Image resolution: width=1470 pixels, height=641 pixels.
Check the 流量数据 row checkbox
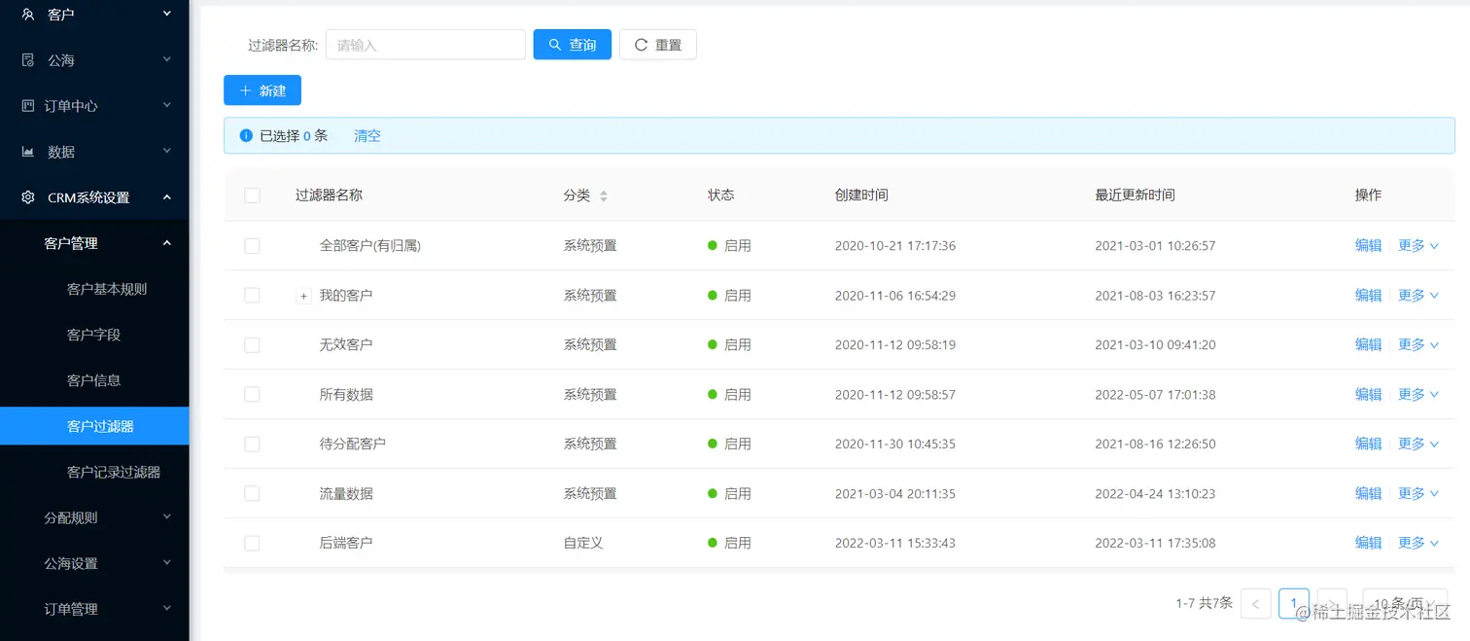click(252, 493)
